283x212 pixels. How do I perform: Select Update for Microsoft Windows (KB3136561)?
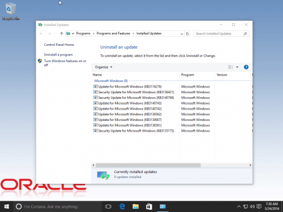pos(130,126)
